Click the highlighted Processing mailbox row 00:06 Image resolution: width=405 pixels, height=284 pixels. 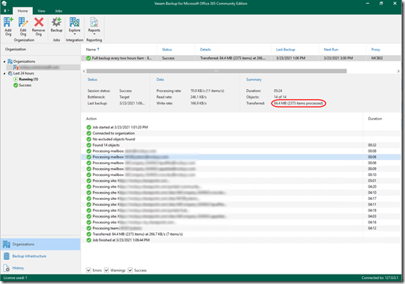tap(241, 157)
